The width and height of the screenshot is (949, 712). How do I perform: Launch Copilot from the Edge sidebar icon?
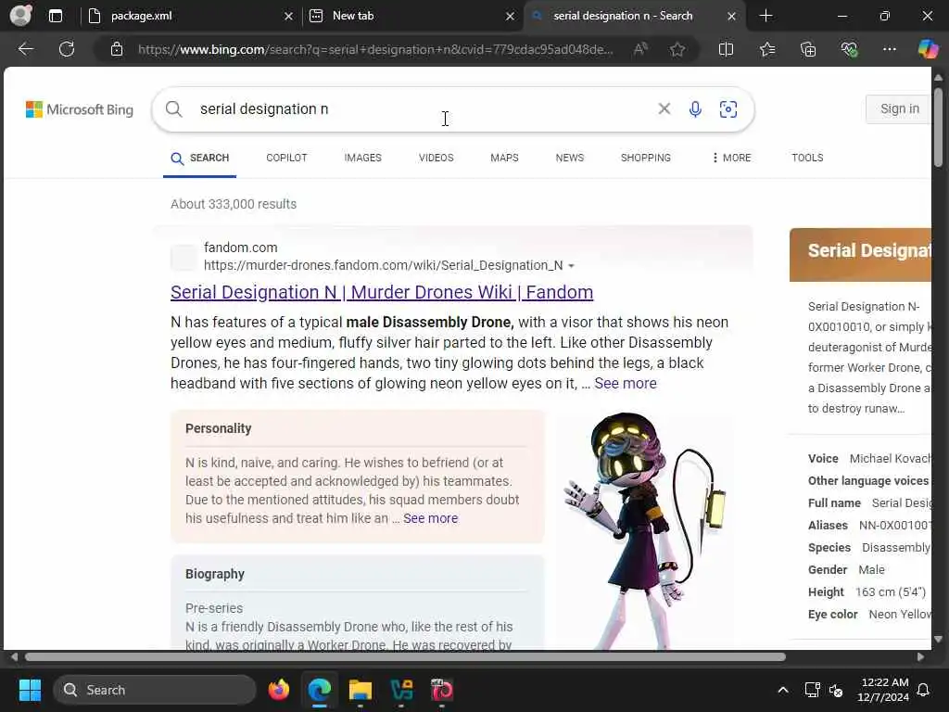(x=928, y=49)
